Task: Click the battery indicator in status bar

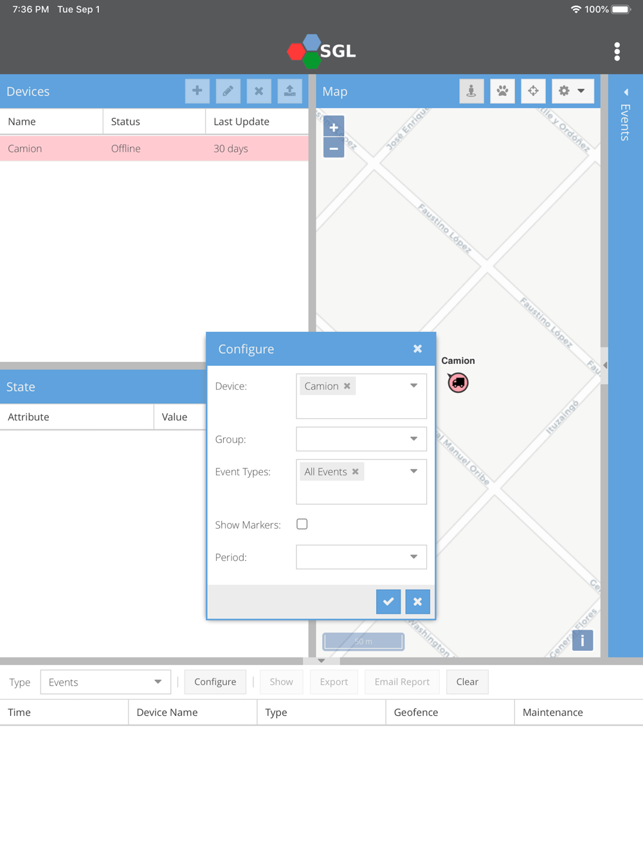Action: pos(621,10)
